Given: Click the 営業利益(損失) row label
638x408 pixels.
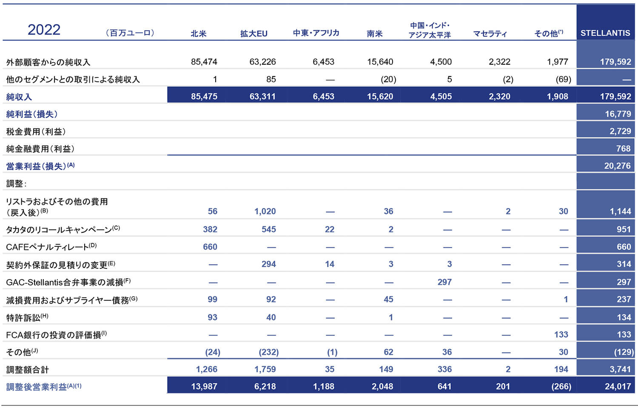Looking at the screenshot, I should pyautogui.click(x=40, y=166).
